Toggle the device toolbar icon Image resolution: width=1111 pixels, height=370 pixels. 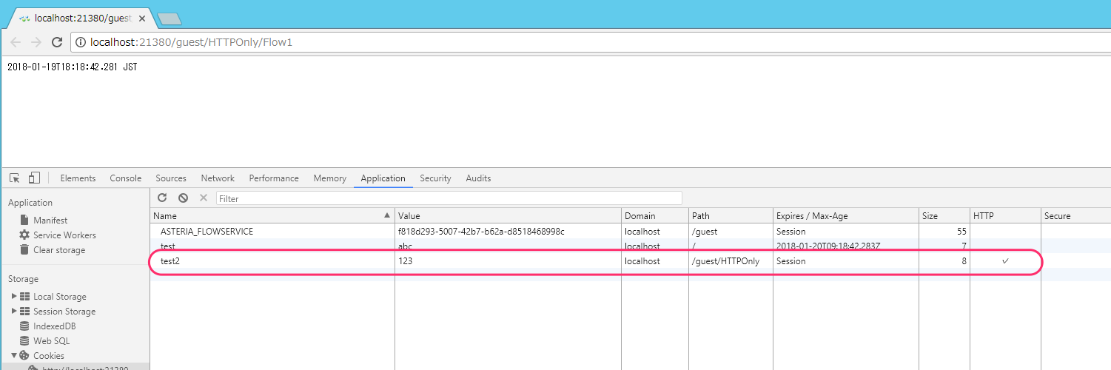pos(34,178)
